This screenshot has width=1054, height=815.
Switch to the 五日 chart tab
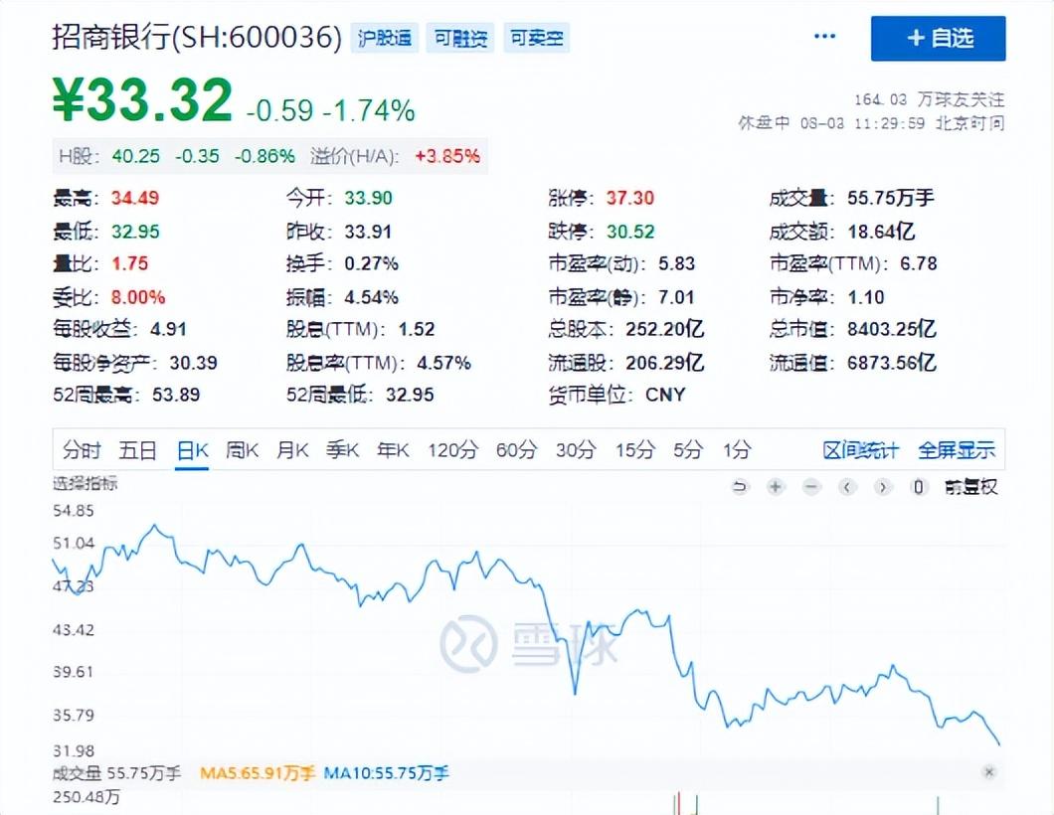(x=138, y=449)
